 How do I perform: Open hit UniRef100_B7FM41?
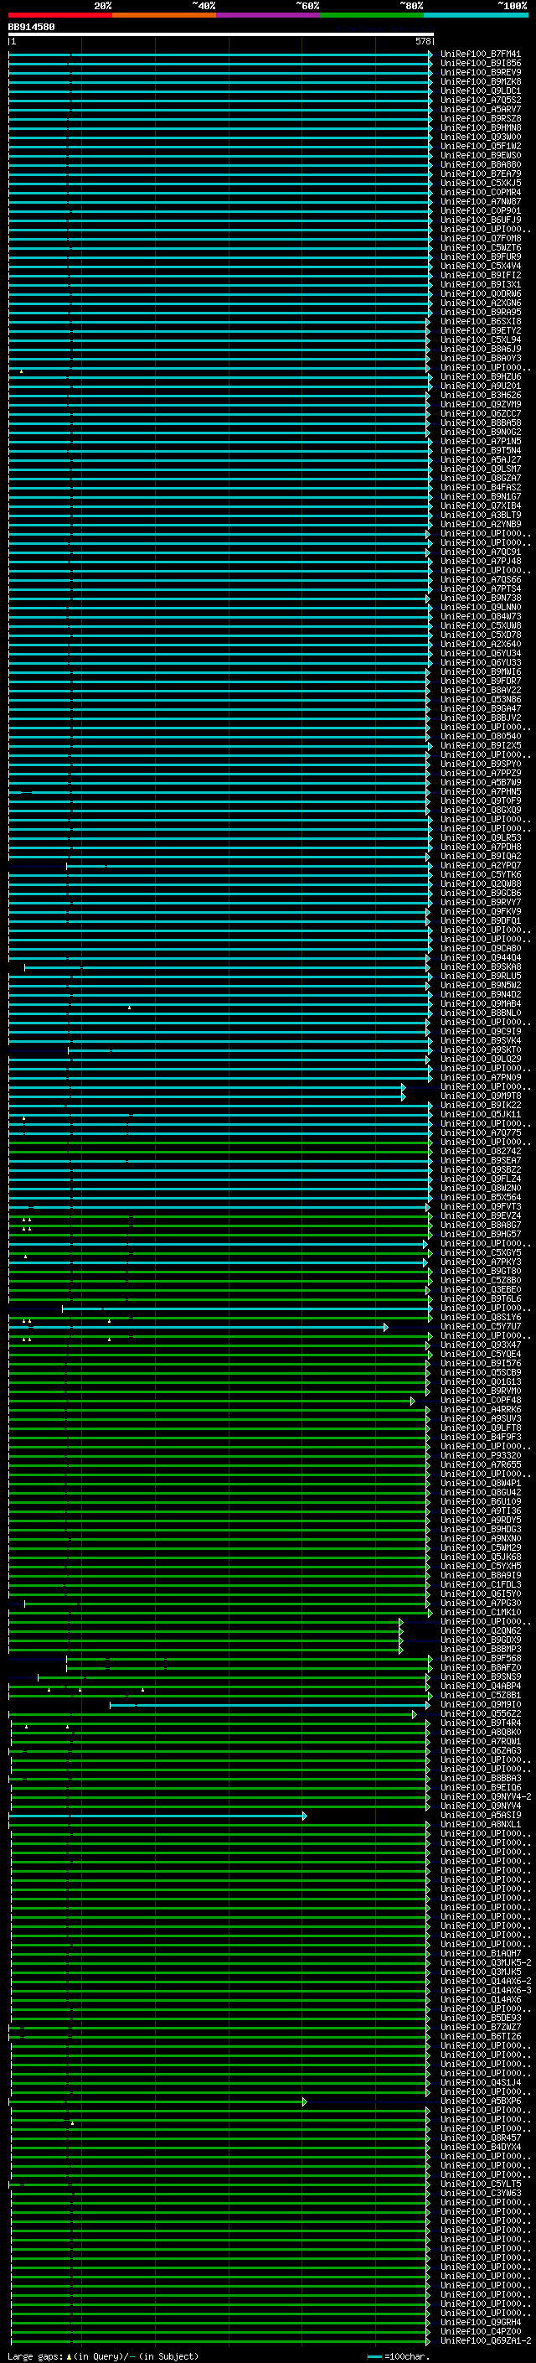pos(480,54)
